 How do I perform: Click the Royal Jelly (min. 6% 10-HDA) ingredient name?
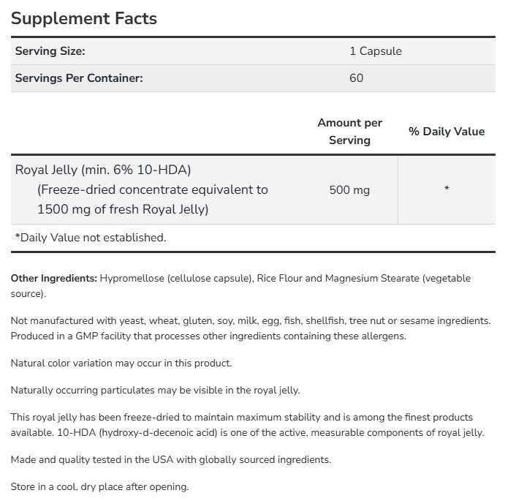103,170
